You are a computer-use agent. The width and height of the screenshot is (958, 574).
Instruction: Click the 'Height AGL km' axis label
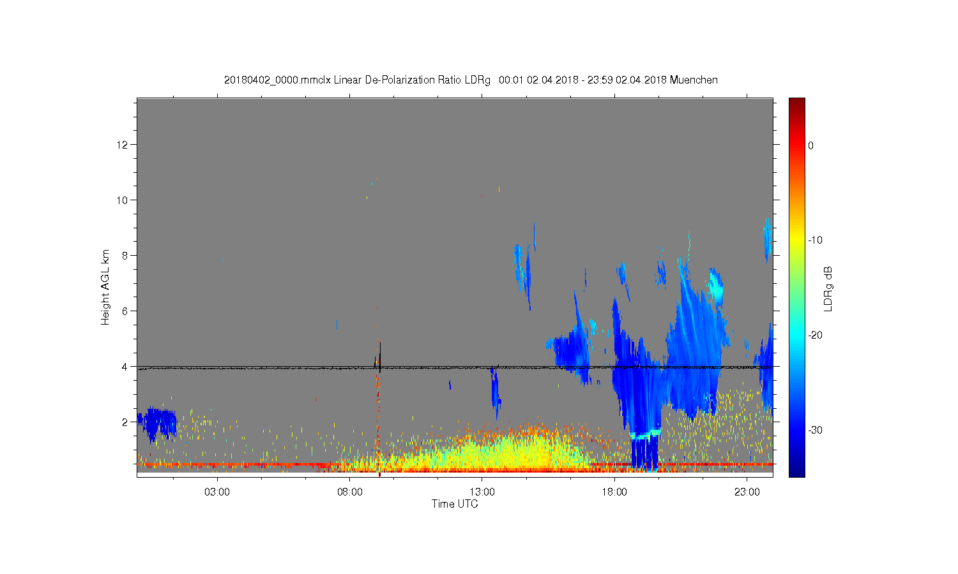105,288
